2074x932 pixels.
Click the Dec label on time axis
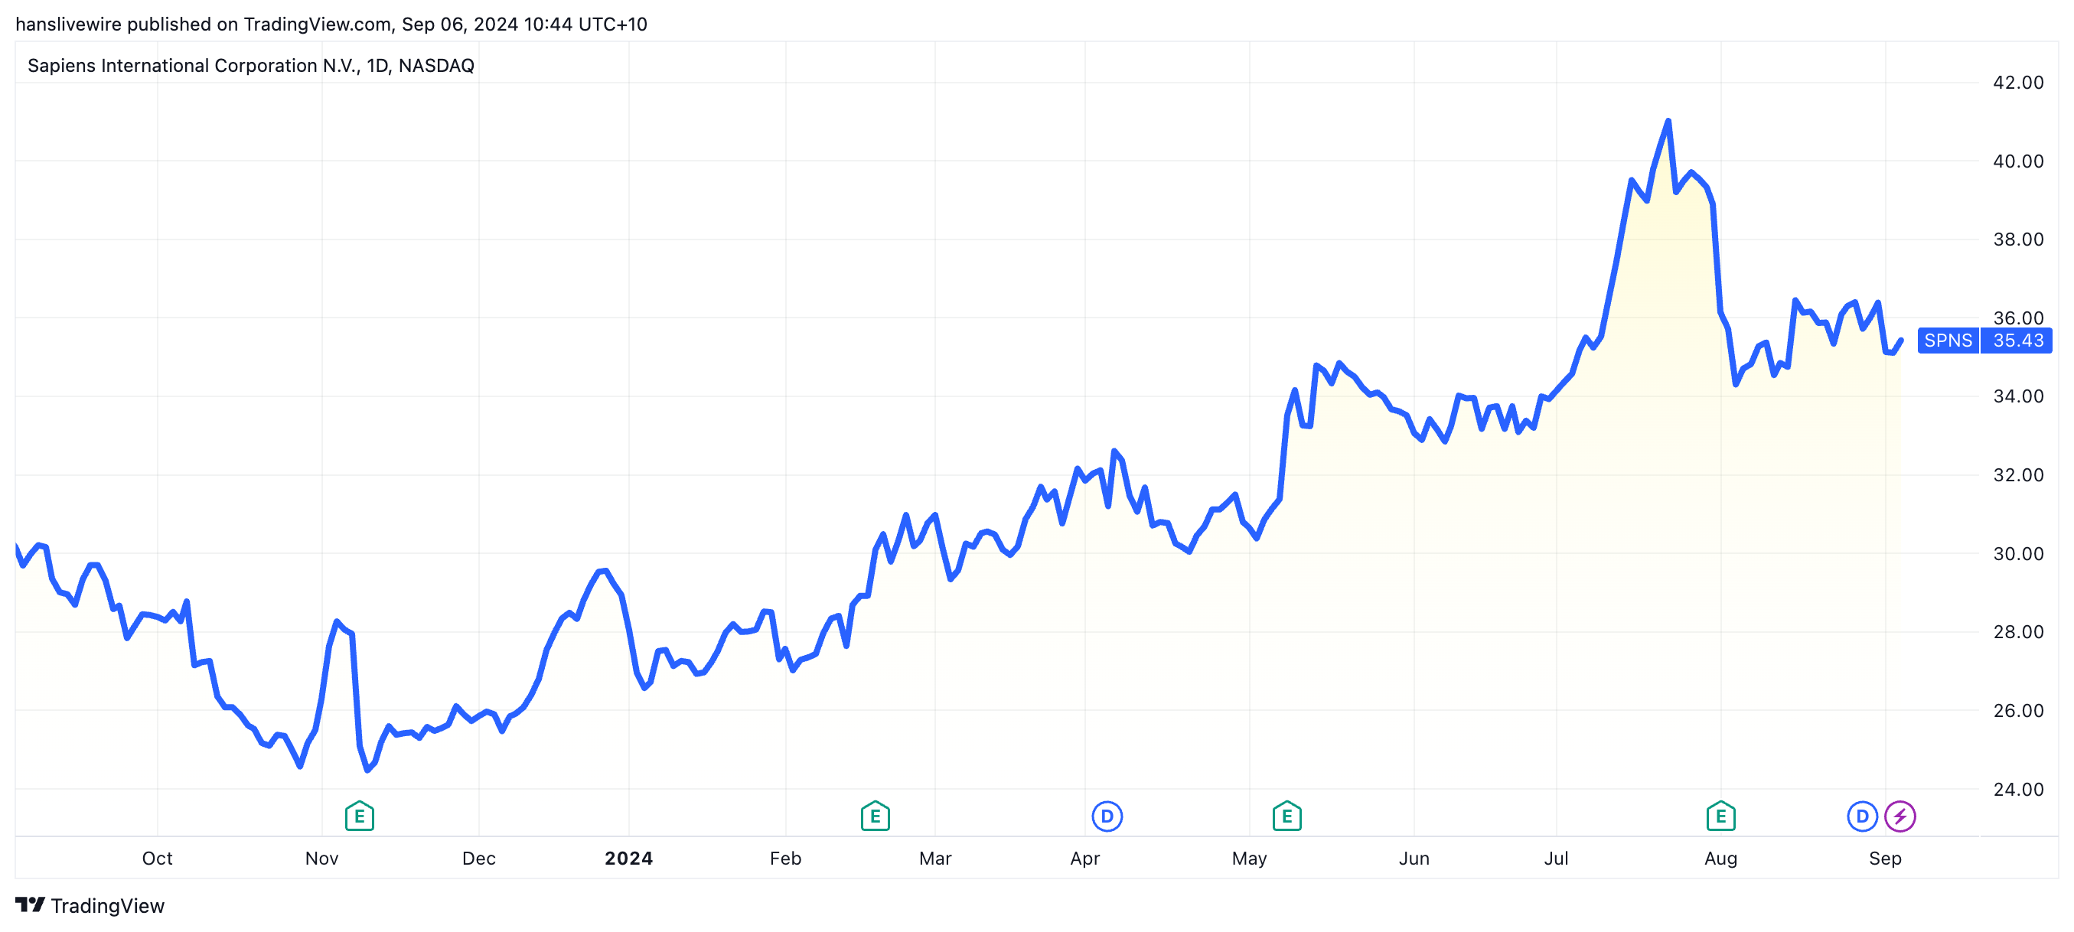[x=478, y=858]
